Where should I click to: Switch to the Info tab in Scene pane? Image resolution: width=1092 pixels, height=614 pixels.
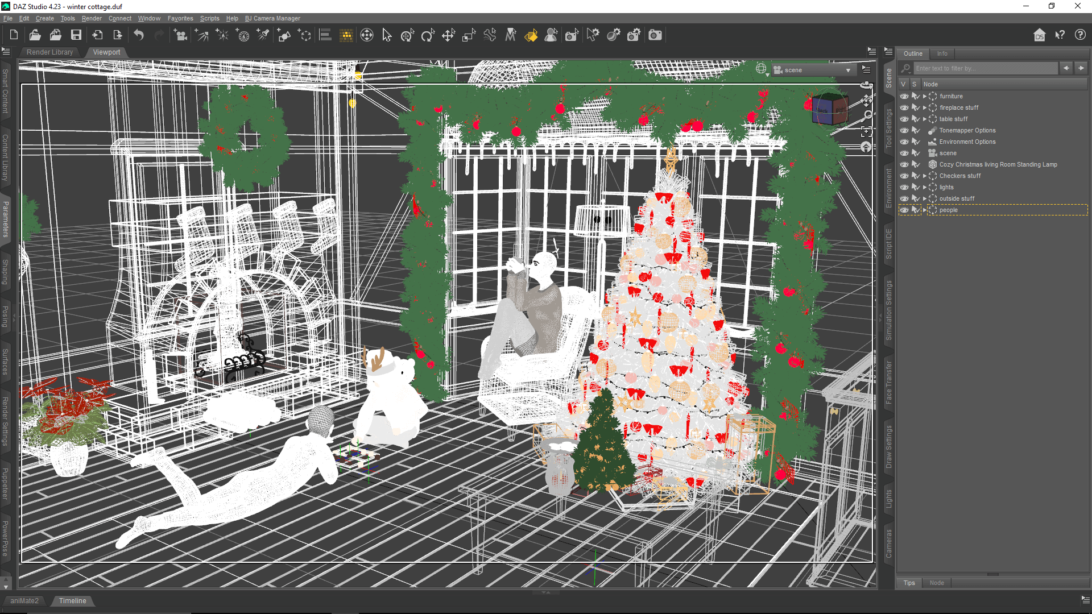point(942,53)
